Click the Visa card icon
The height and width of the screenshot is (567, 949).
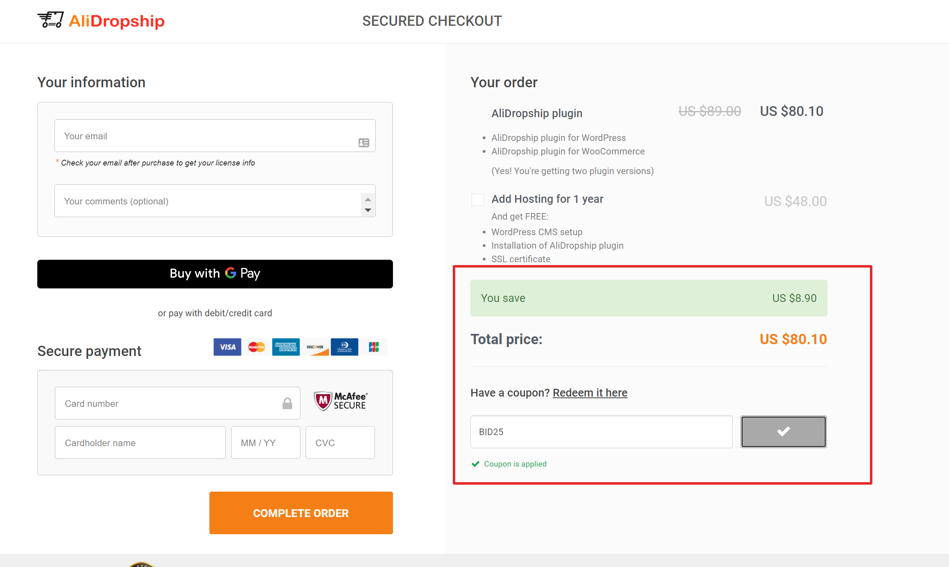point(227,347)
